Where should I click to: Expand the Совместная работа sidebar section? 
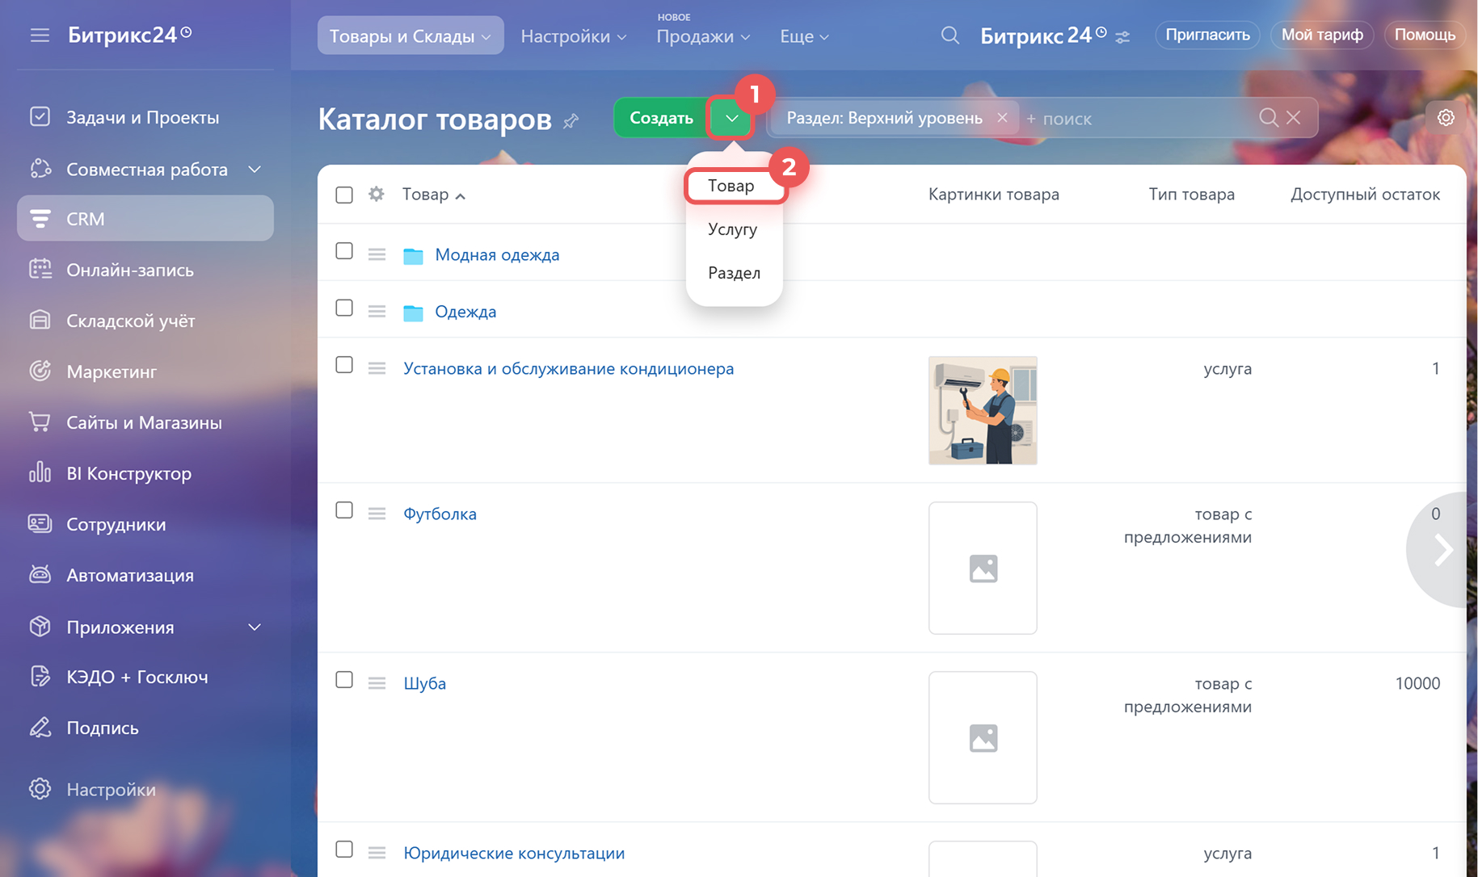[254, 170]
